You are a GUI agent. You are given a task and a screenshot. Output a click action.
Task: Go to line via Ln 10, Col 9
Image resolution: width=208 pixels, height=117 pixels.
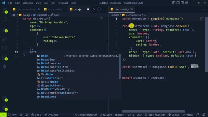(x=106, y=115)
